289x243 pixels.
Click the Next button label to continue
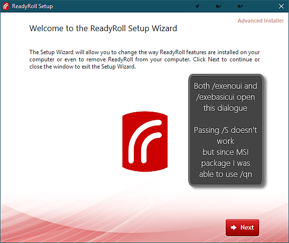coord(247,227)
